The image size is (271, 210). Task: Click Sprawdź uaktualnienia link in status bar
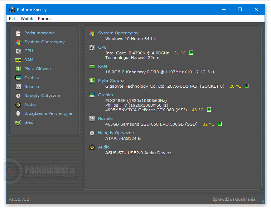[x=236, y=199]
